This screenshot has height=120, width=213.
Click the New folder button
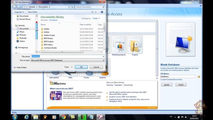[33, 12]
